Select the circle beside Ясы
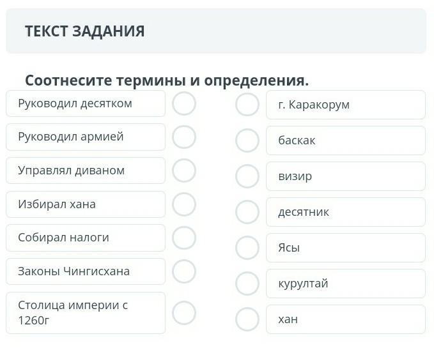 coord(247,248)
